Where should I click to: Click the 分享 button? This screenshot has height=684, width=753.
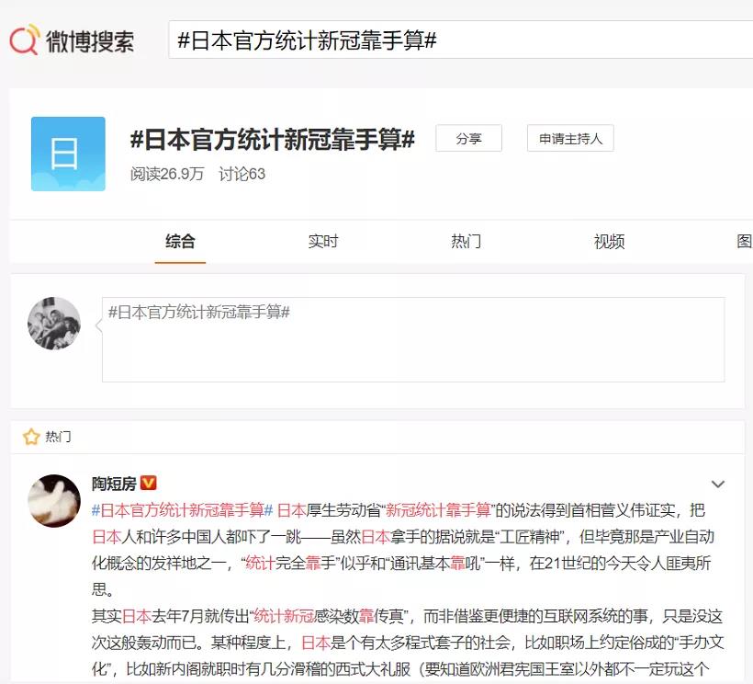[x=468, y=139]
